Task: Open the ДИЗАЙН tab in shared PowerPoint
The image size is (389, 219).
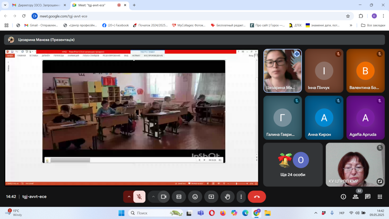Action: coord(46,56)
